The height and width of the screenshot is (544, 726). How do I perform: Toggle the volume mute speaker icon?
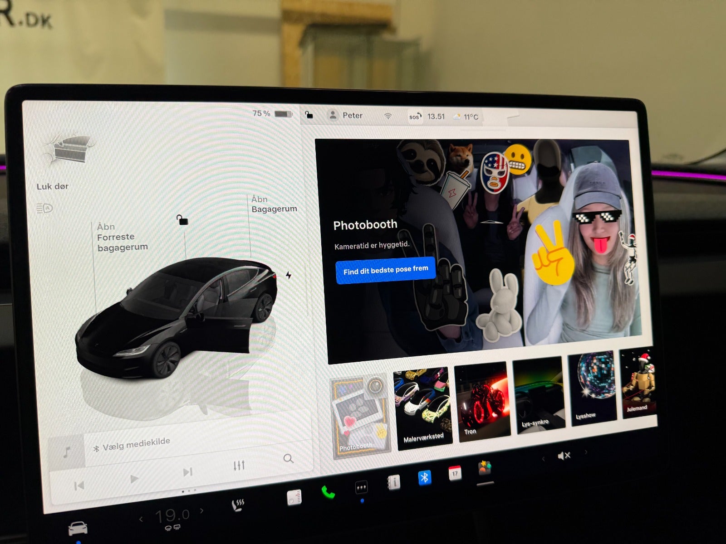564,456
